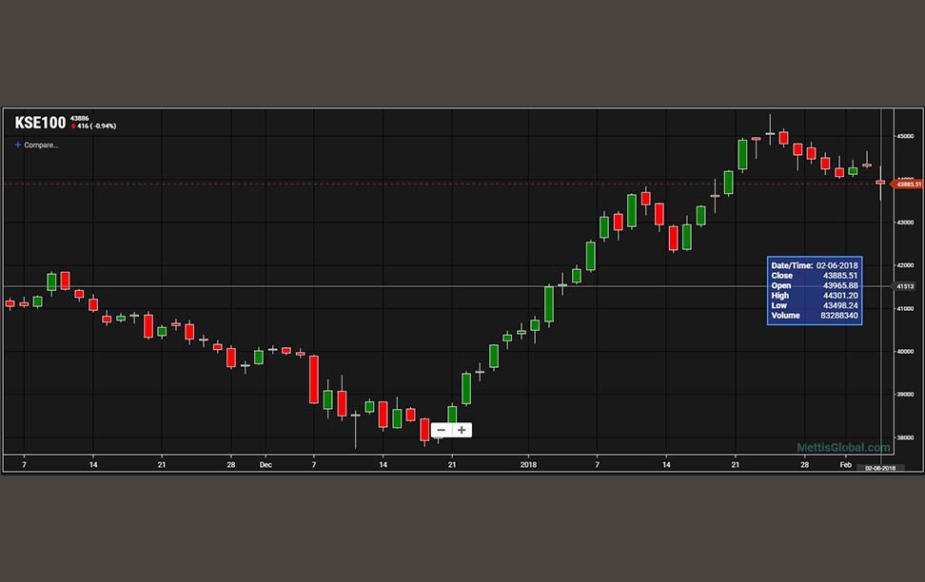Viewport: 925px width, 582px height.
Task: Click the 2018 label on the time axis
Action: 528,465
